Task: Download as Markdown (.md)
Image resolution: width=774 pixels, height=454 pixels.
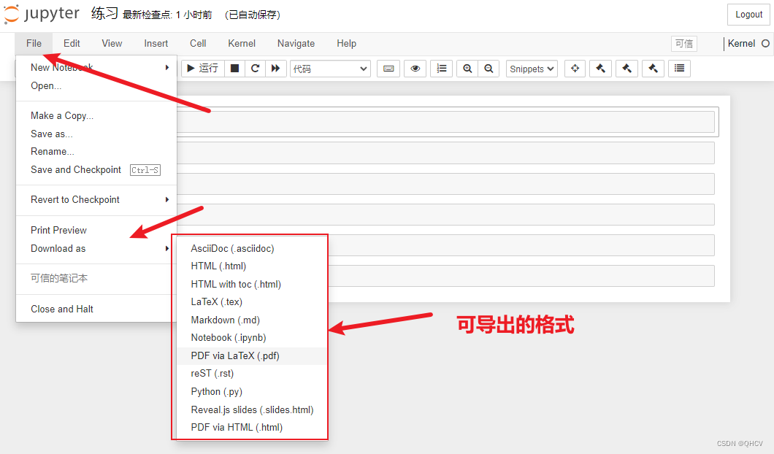Action: (x=252, y=320)
